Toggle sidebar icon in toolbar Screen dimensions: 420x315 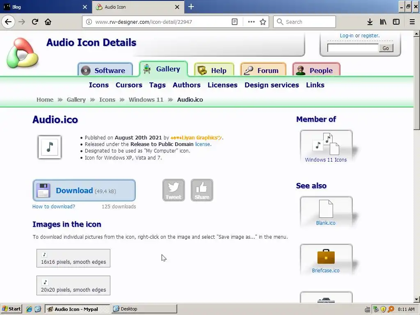[396, 22]
